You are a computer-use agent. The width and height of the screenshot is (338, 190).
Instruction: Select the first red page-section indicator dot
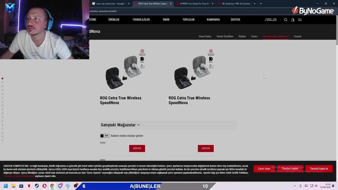[3, 78]
